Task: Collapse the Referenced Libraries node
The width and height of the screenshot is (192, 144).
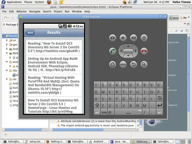Action: [x=7, y=53]
